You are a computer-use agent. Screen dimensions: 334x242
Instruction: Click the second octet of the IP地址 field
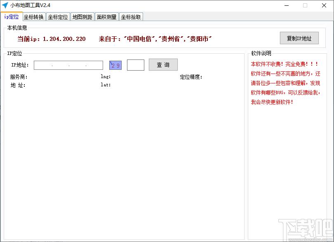click(60, 65)
